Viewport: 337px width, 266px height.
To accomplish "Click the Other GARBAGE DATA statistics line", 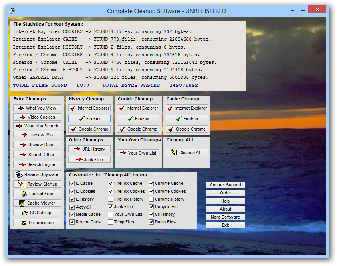I will (x=110, y=77).
